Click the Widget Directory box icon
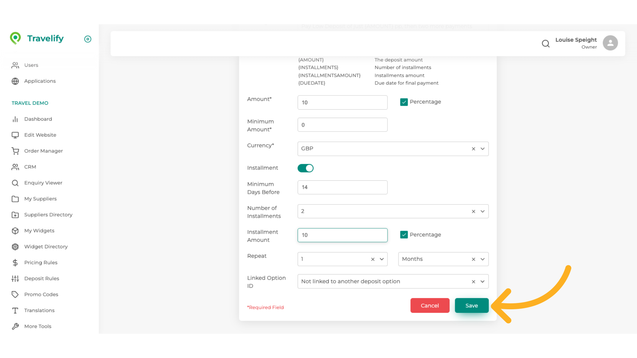Screen dimensions: 637x358 pos(15,247)
